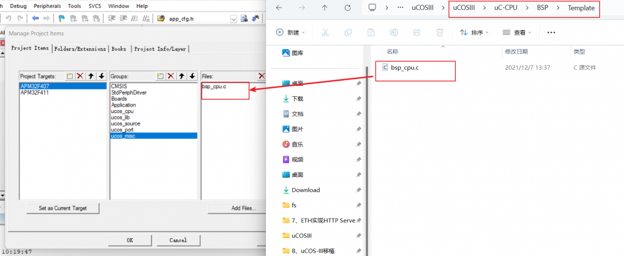Navigate backward with the blue left arrow
Viewport: 624px width, 256px height.
(x=35, y=18)
